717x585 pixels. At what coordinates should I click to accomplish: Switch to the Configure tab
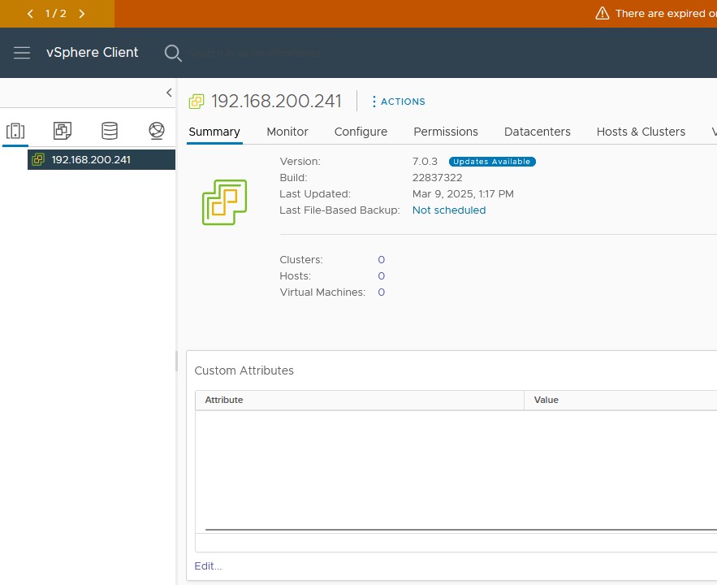coord(361,132)
